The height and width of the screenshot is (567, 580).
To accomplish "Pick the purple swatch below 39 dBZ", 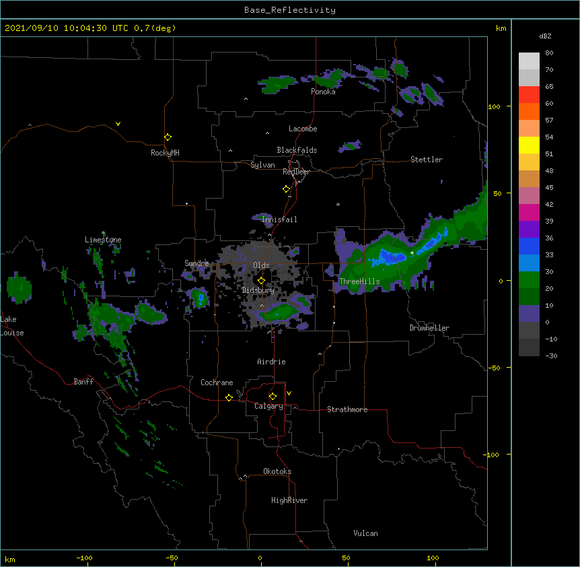I will click(529, 230).
